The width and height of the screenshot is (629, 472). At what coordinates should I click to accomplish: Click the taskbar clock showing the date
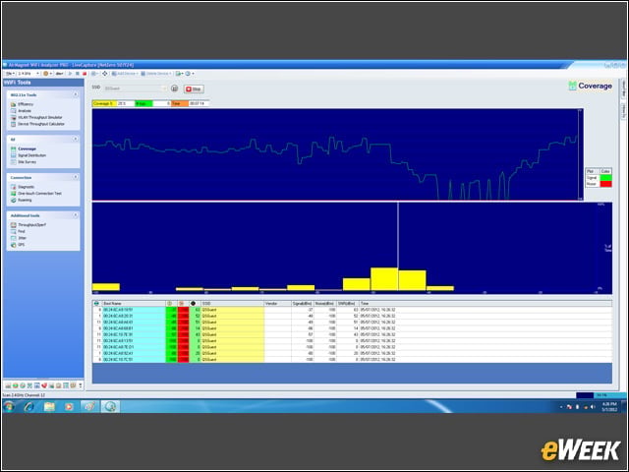pos(609,406)
